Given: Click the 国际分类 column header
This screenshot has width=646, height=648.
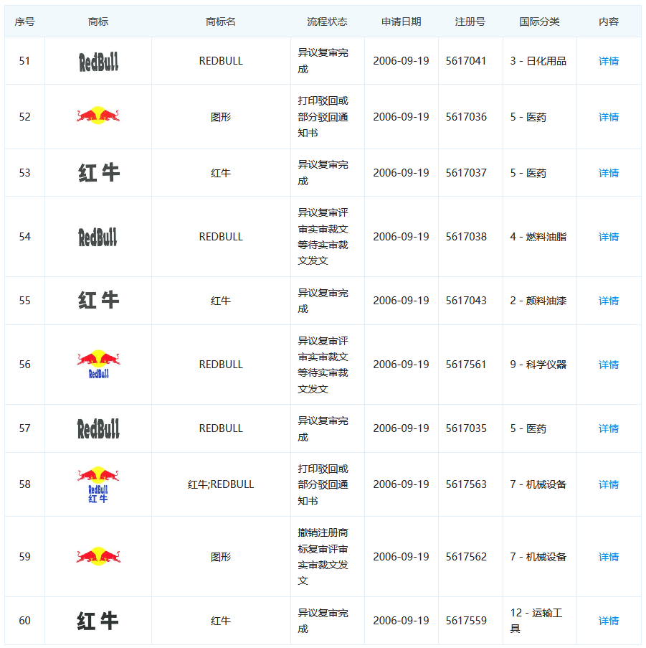Looking at the screenshot, I should [x=539, y=22].
